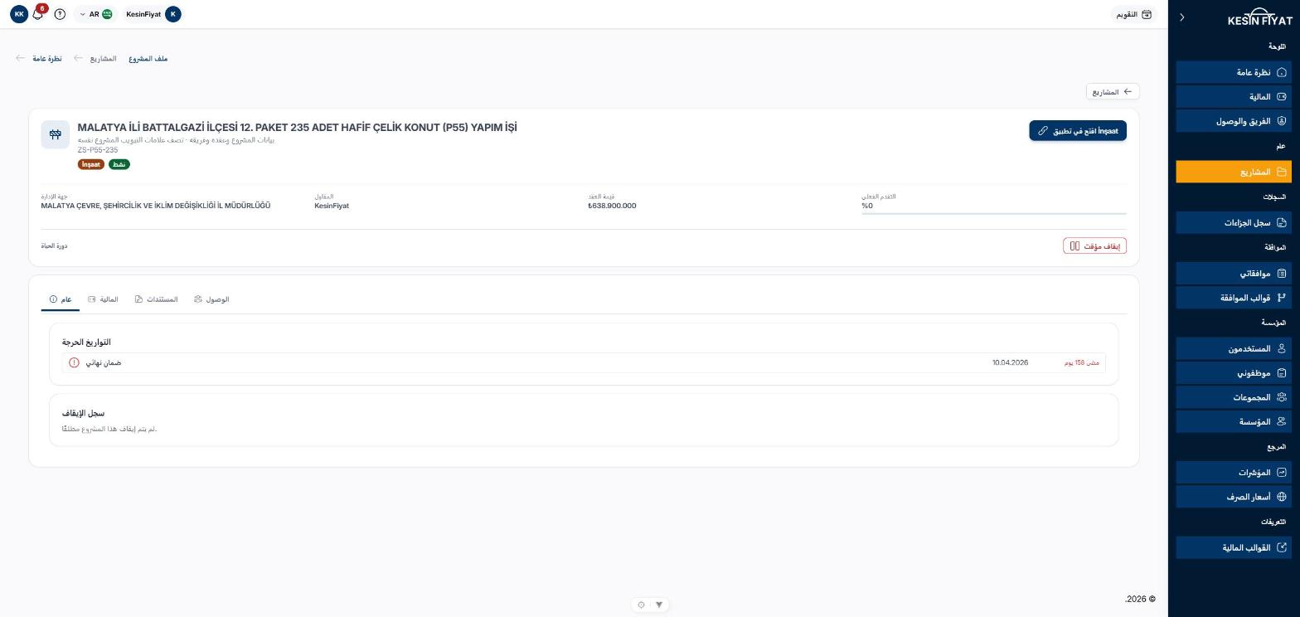Open موافقاتي in the sidebar

coord(1234,273)
